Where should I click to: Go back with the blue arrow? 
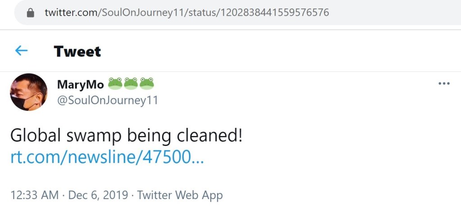coord(21,51)
